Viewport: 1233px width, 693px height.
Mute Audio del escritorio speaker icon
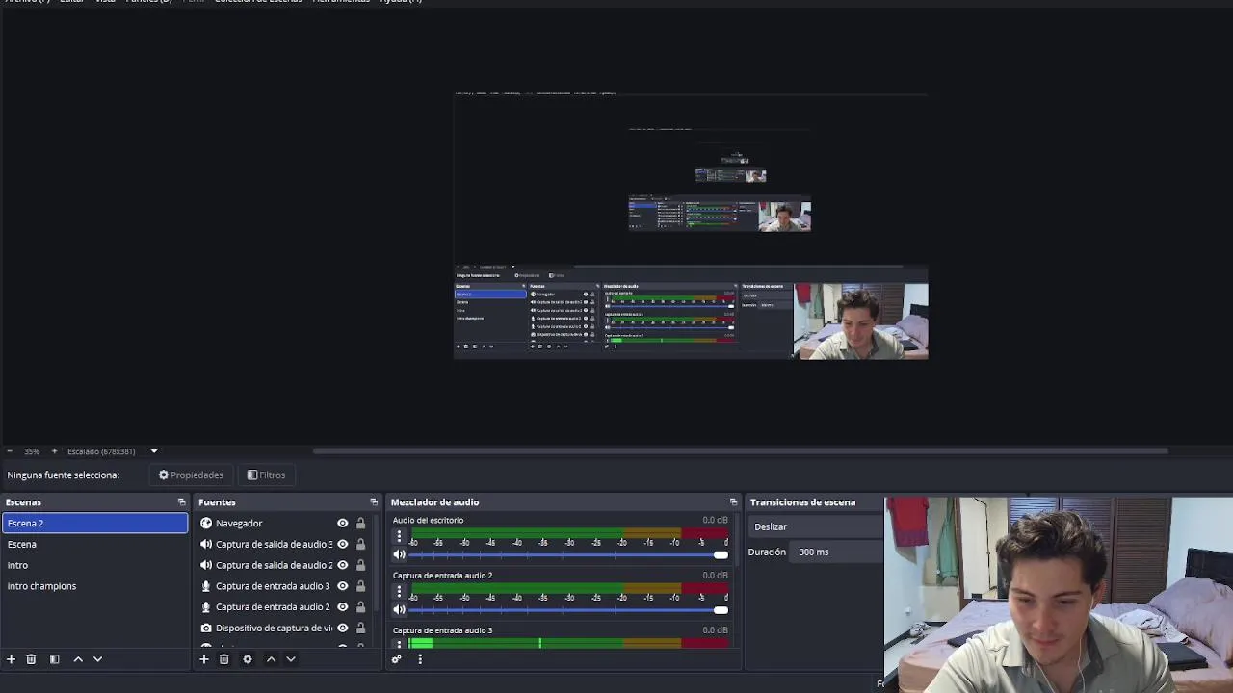399,554
